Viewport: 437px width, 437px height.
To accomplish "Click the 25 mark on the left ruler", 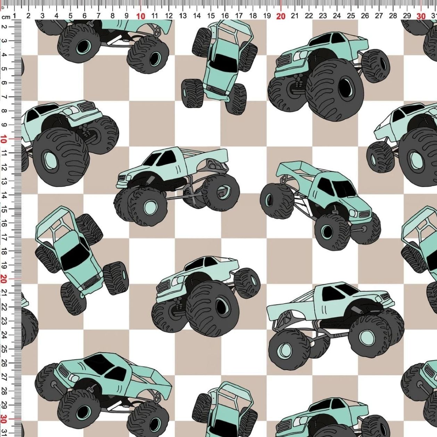I will coord(4,349).
